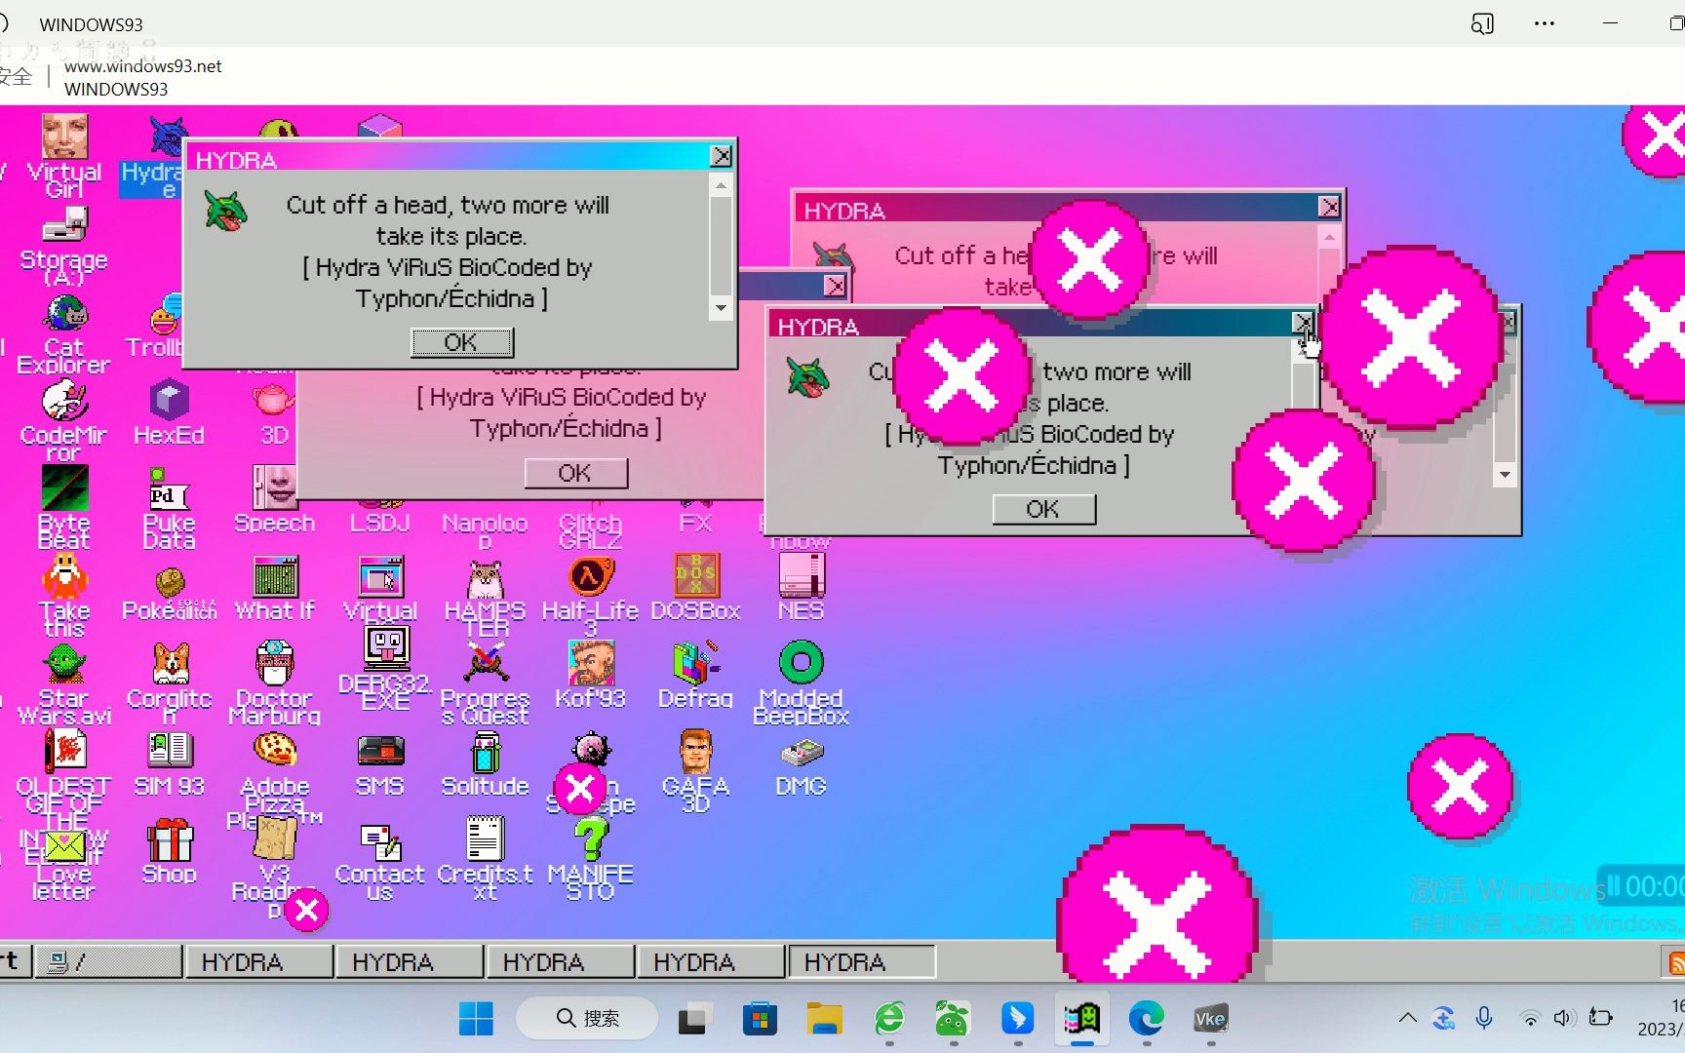1685x1053 pixels.
Task: Launch Pokéglitch from the desktop
Action: coord(170,595)
